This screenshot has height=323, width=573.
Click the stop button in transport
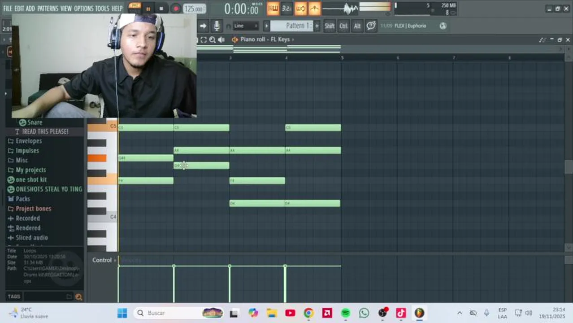click(x=161, y=9)
